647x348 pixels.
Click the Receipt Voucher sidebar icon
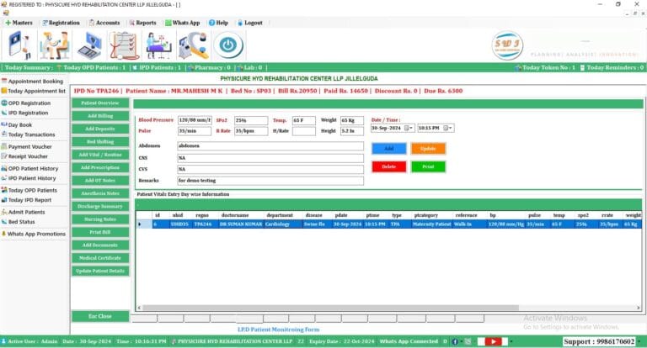tap(4, 156)
